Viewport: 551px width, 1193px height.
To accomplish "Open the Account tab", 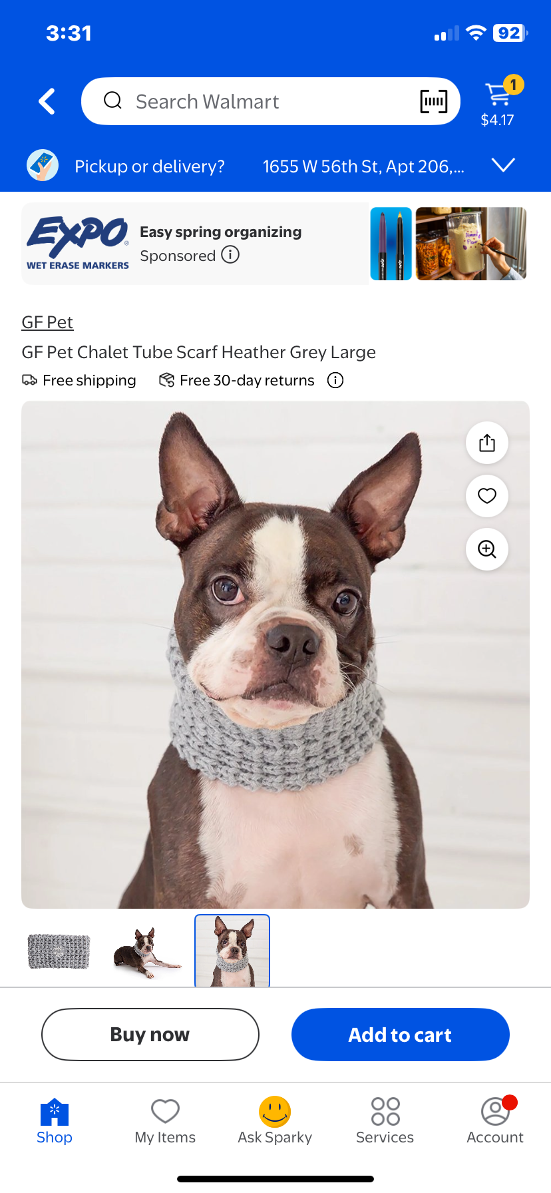I will click(495, 1121).
